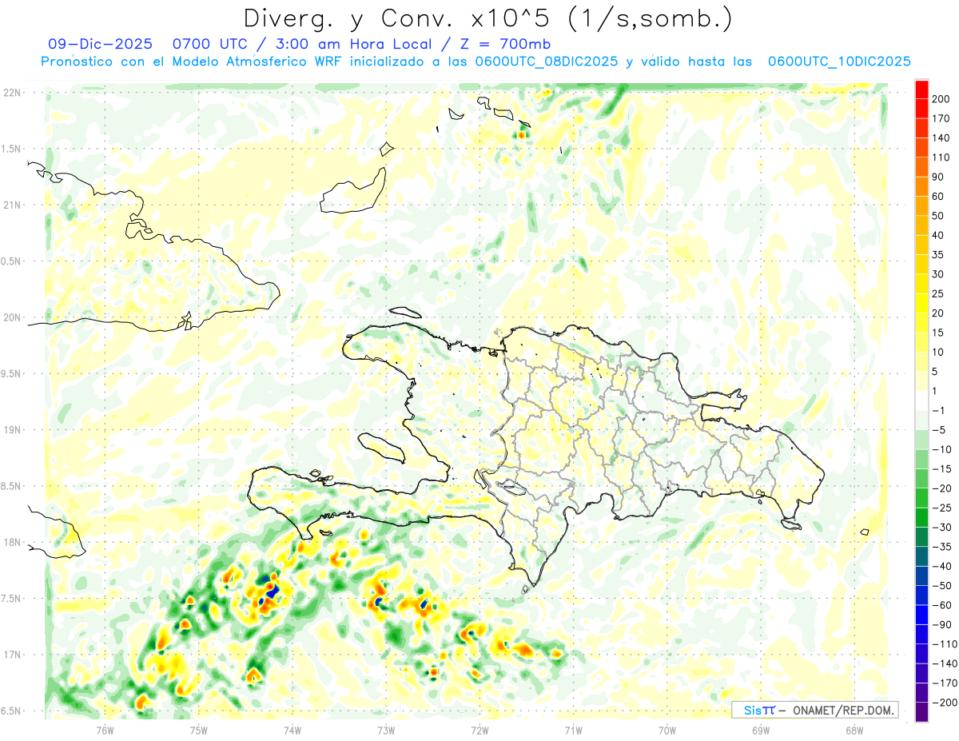959x741 pixels.
Task: Click the '21N' latitude axis label
Action: tap(13, 205)
